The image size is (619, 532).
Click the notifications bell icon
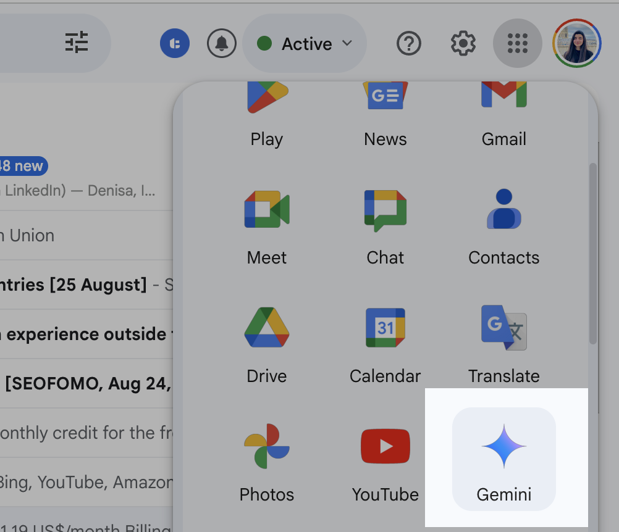[221, 43]
